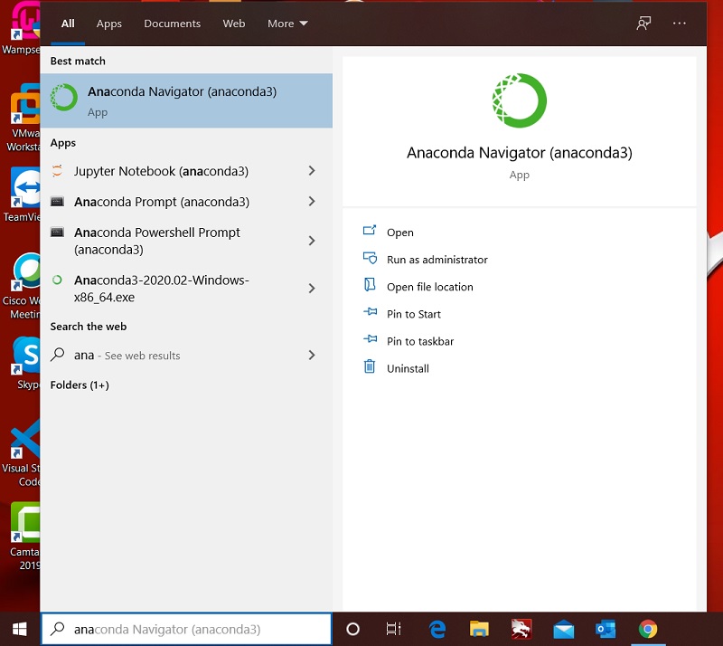723x646 pixels.
Task: Open the Mail app from the taskbar
Action: click(x=563, y=630)
